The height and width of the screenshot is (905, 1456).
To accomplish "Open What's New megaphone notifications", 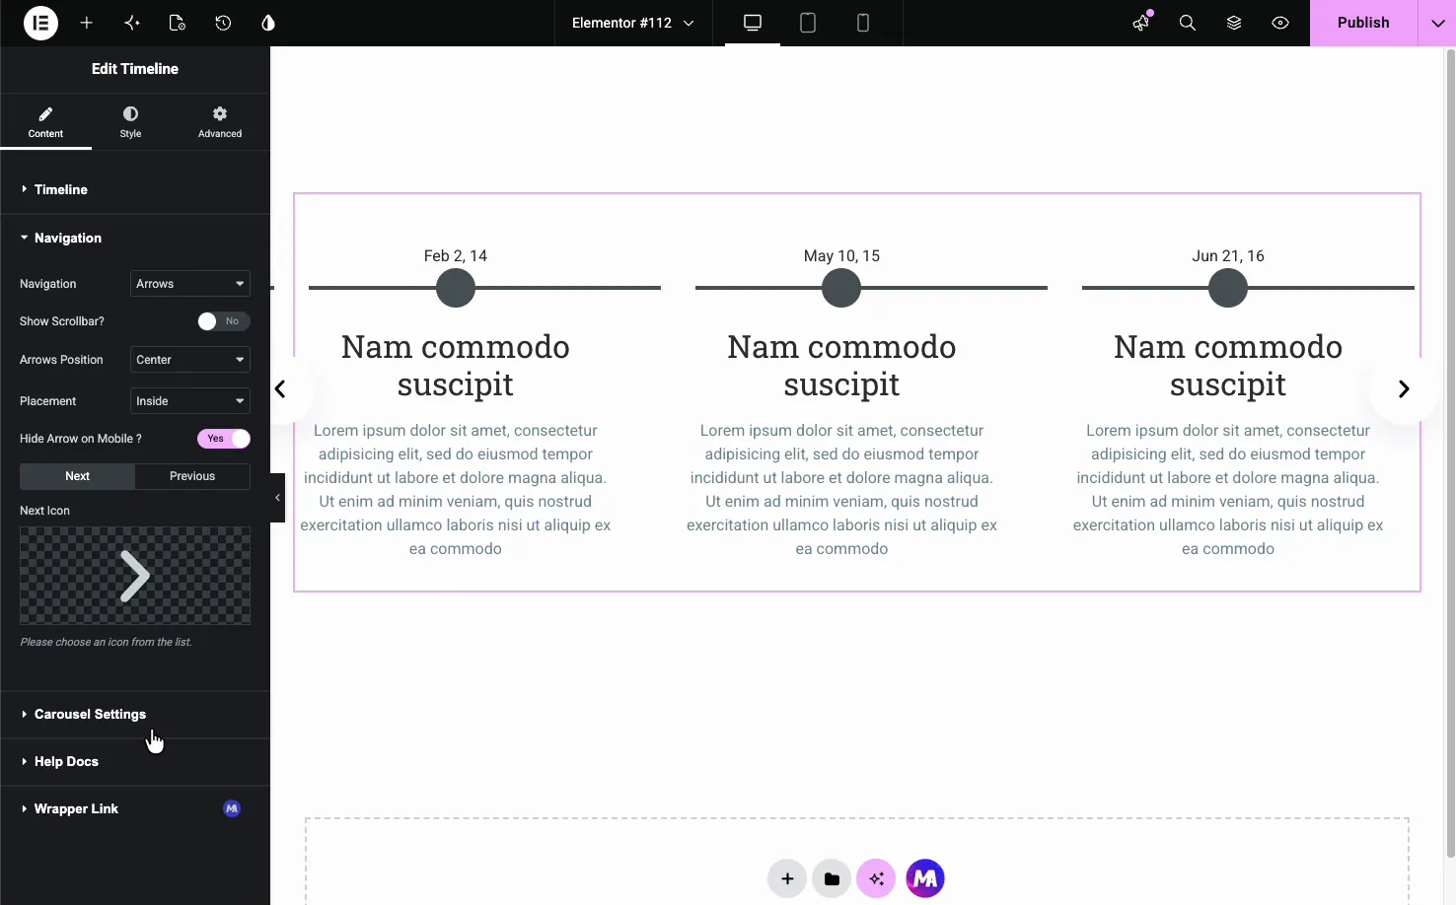I will coord(1141,23).
